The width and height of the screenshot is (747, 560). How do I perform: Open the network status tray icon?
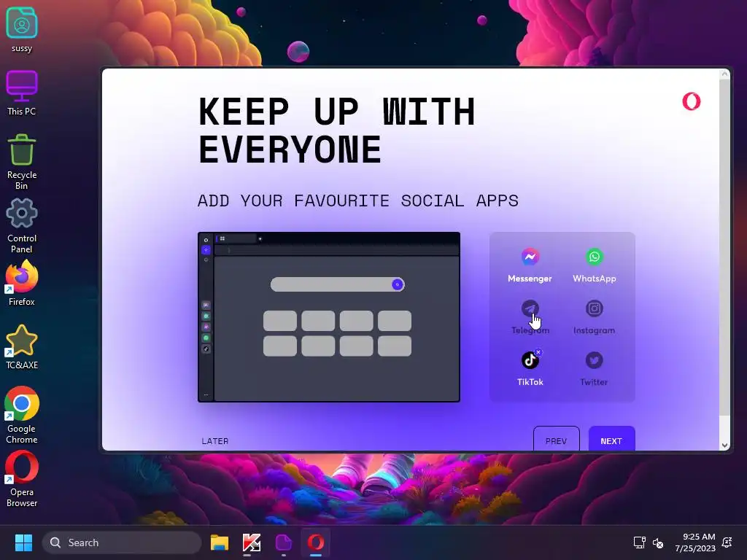coord(639,542)
